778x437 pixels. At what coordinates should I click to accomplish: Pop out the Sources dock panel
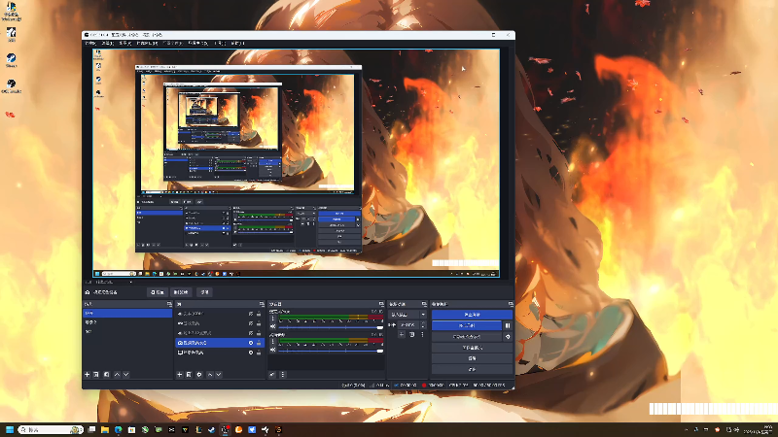262,304
